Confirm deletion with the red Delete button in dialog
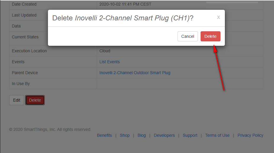 (210, 36)
